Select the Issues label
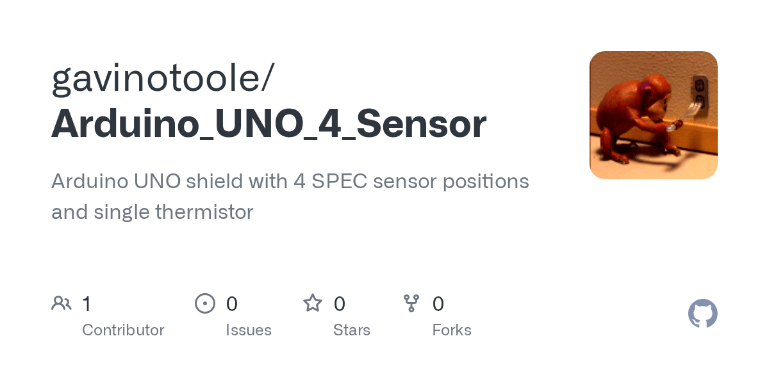This screenshot has width=769, height=384. [249, 330]
